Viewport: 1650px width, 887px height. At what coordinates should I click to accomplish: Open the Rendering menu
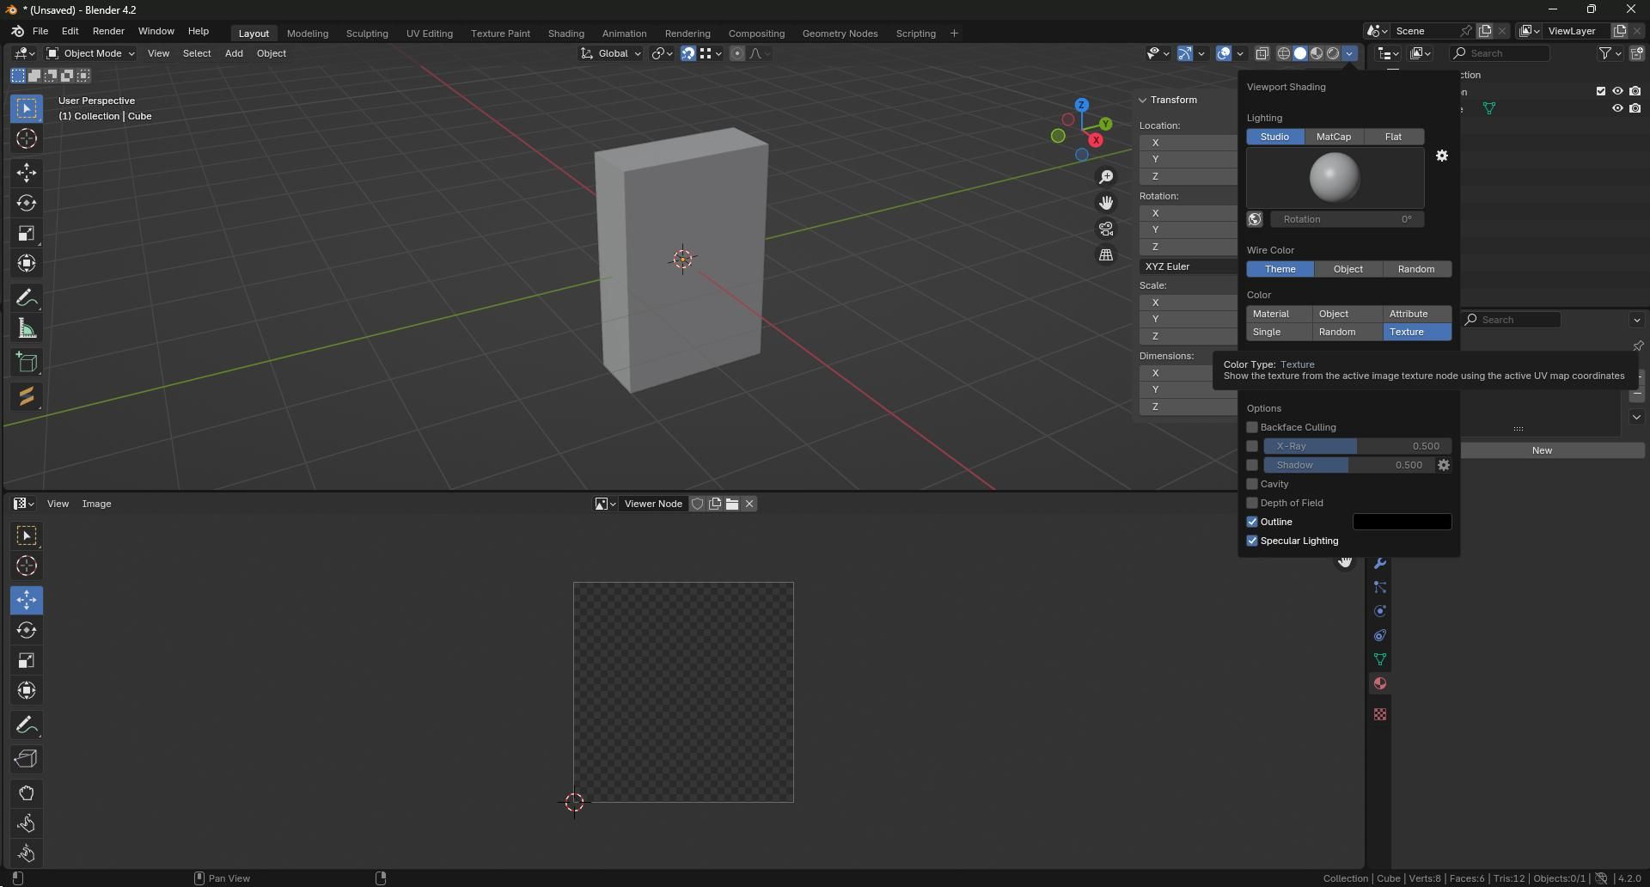coord(687,33)
